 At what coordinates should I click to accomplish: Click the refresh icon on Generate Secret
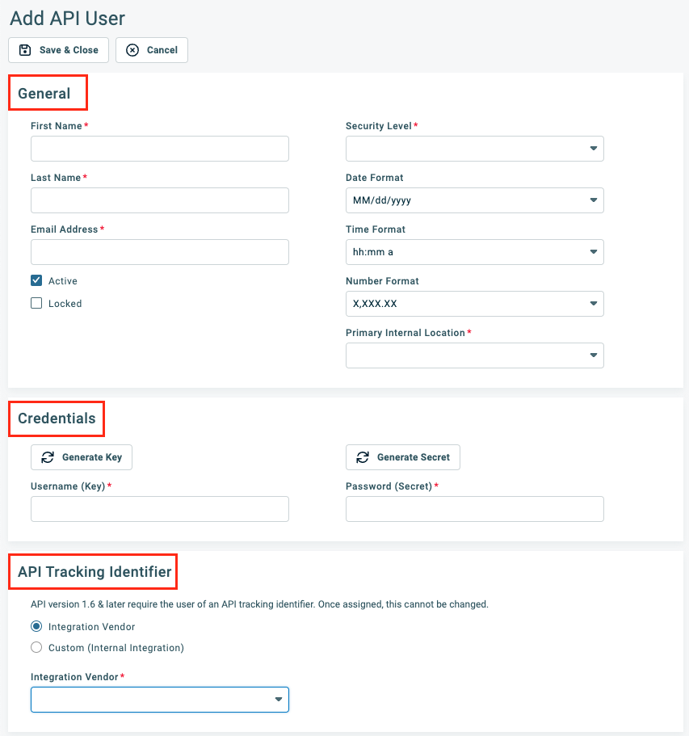[363, 457]
